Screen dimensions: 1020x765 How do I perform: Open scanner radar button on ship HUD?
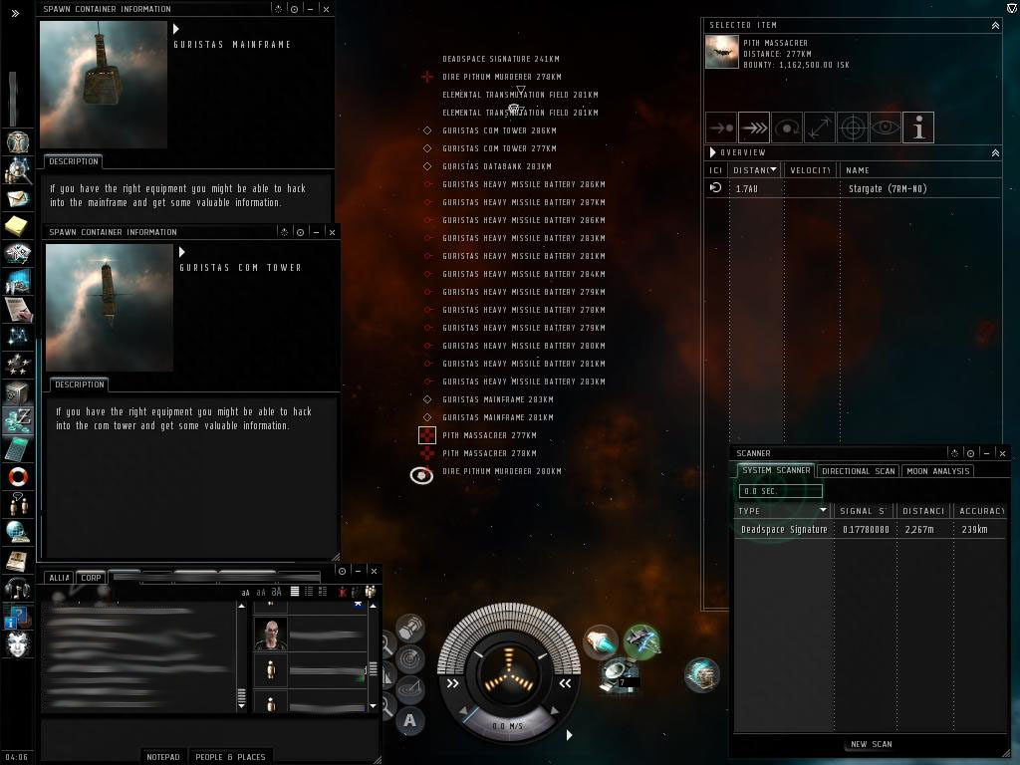coord(411,659)
